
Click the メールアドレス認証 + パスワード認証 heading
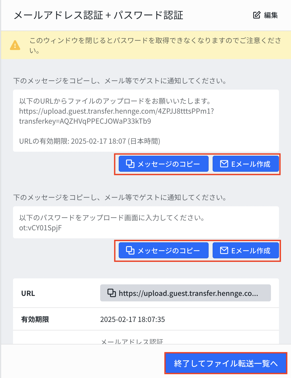click(x=98, y=15)
